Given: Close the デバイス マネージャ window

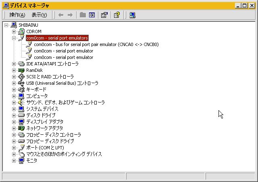Looking at the screenshot, I should pyautogui.click(x=252, y=6).
